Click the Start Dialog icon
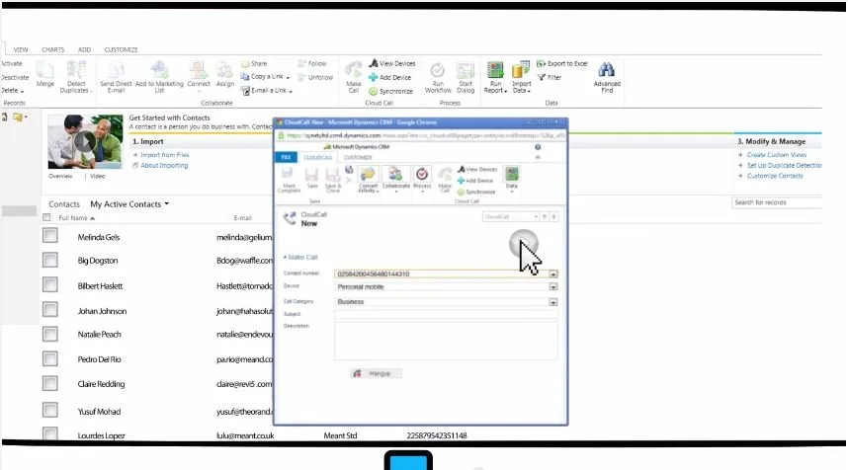Viewport: 848px width, 470px height. point(466,77)
